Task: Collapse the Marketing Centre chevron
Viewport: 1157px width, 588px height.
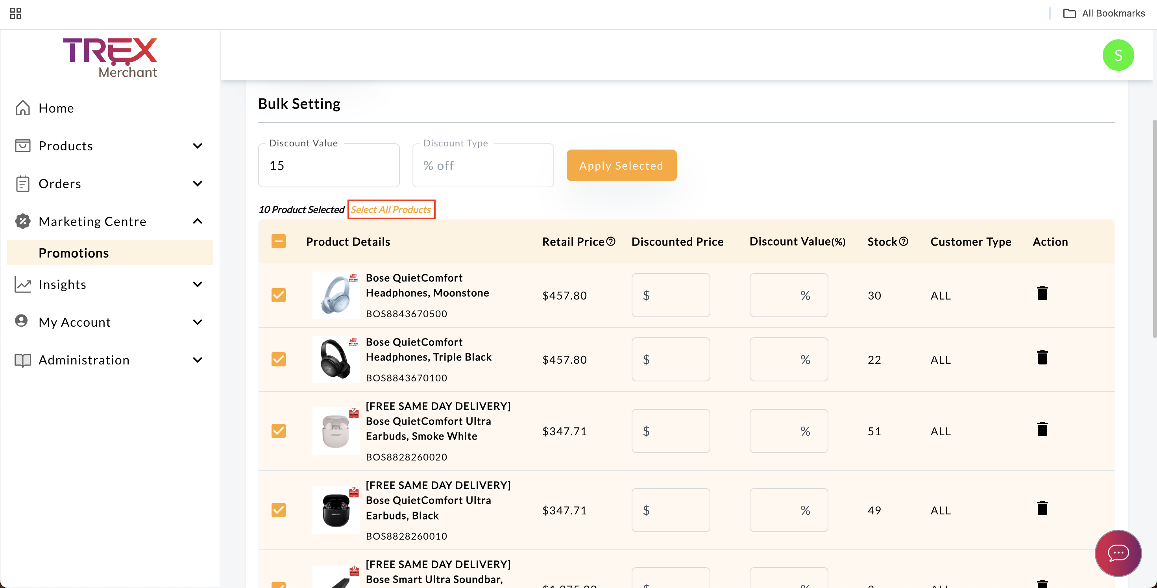Action: (x=197, y=221)
